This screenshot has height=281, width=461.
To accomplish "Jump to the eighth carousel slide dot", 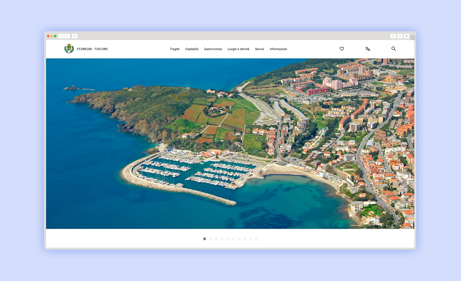I will [245, 239].
